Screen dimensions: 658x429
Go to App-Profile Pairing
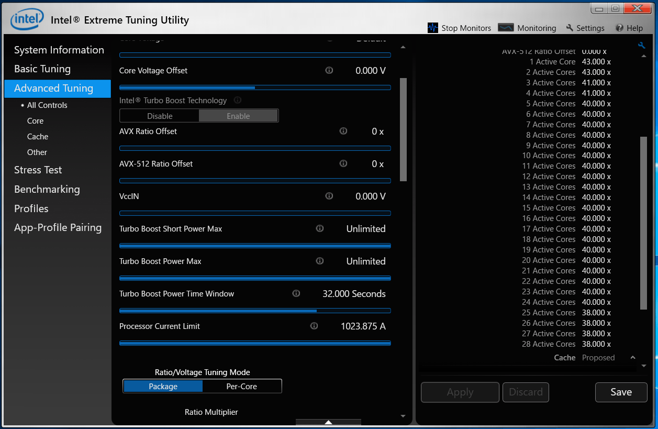tap(58, 227)
